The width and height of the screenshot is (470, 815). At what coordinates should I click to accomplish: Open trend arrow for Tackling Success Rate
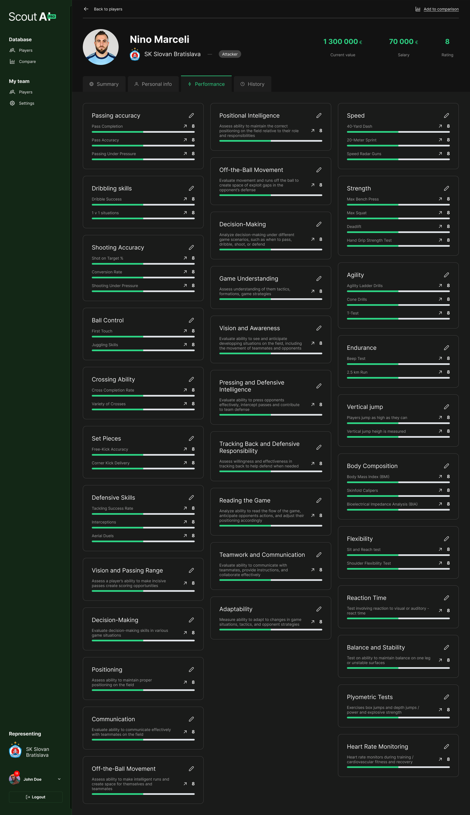coord(185,508)
